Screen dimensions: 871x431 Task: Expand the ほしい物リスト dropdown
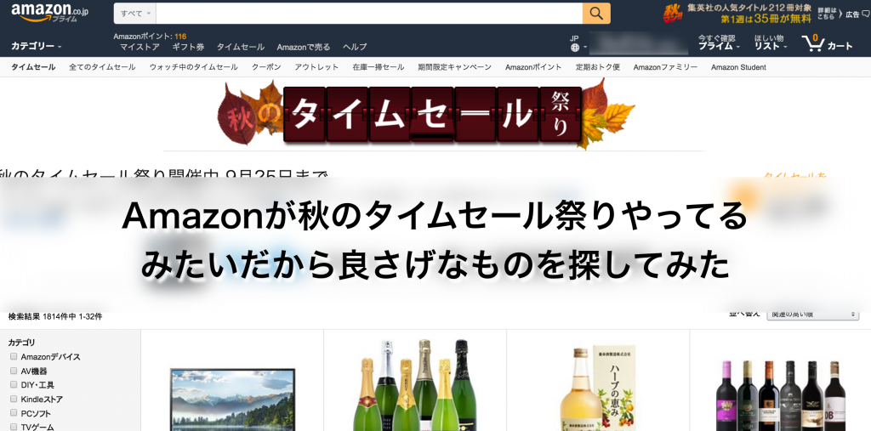[771, 43]
